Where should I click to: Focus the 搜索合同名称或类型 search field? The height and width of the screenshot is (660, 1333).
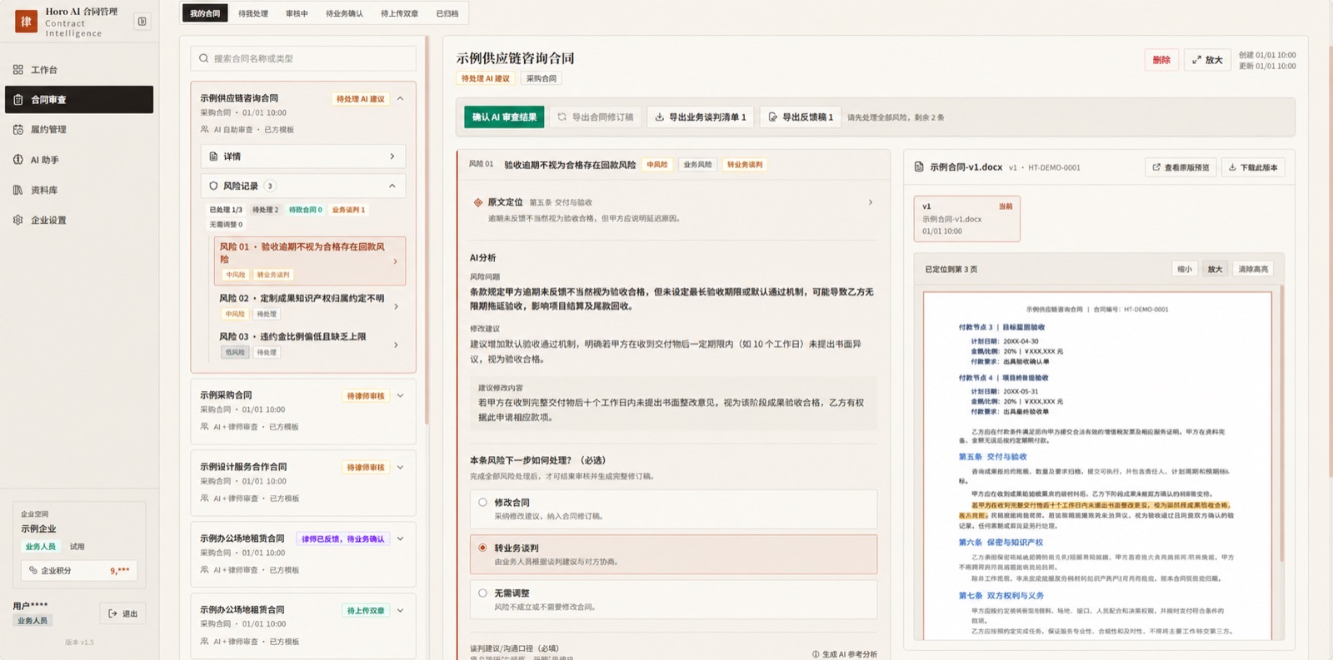[303, 58]
